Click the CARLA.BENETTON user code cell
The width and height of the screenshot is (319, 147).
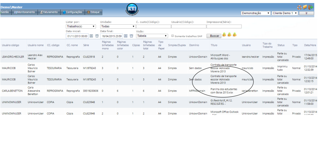point(12,91)
